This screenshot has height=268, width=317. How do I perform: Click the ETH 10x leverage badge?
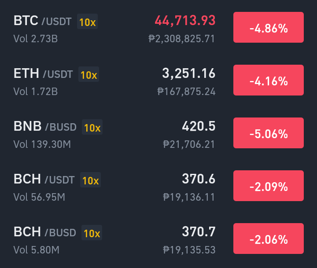pos(89,74)
